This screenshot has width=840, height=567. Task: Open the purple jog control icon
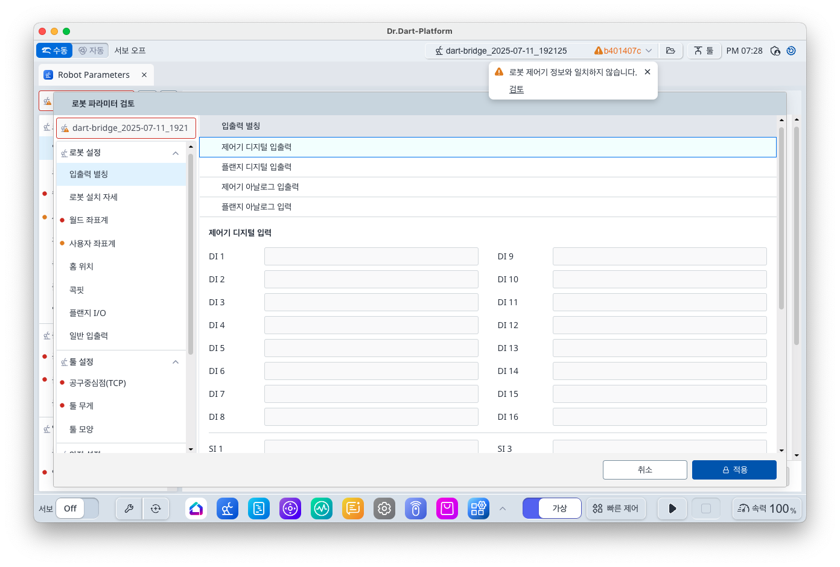[x=290, y=508]
